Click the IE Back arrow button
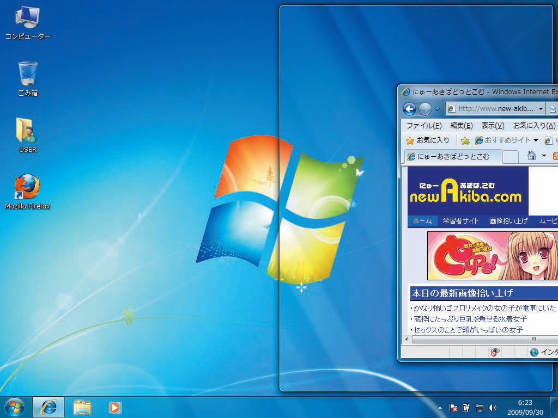The image size is (558, 418). click(410, 109)
